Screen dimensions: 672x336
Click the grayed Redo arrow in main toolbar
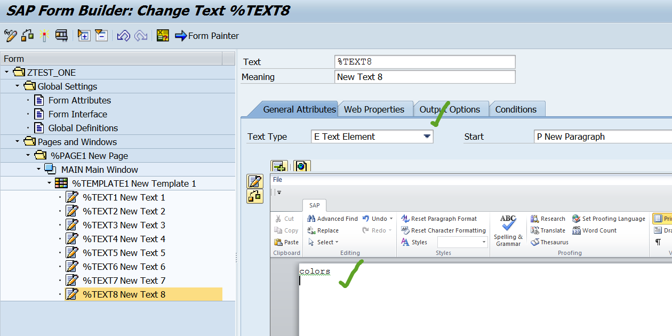coord(141,36)
